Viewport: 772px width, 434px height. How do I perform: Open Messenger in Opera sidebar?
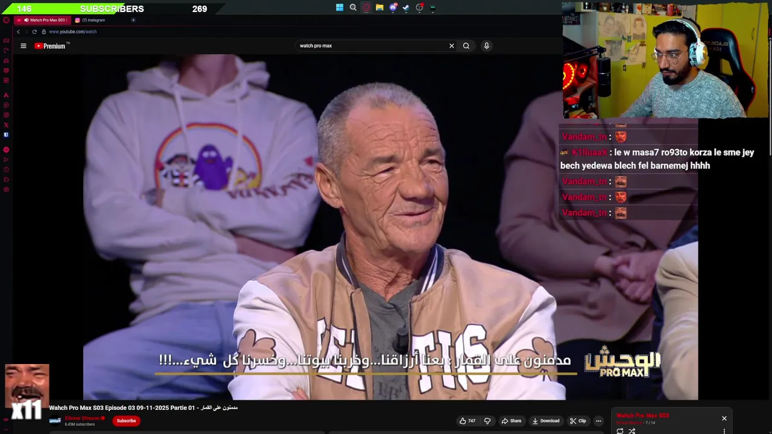click(7, 105)
